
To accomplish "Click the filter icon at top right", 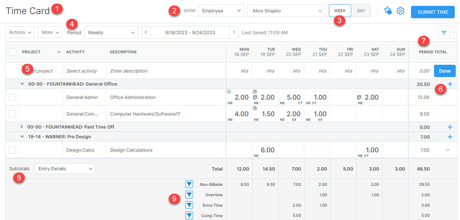I will tap(444, 33).
